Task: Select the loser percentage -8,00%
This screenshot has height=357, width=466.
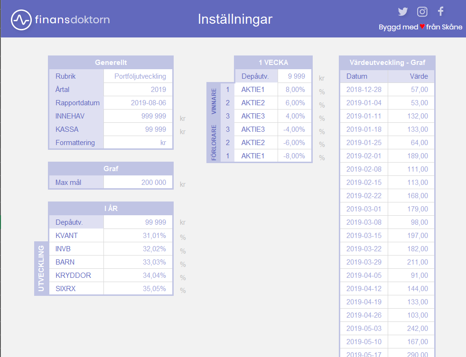Action: point(295,156)
